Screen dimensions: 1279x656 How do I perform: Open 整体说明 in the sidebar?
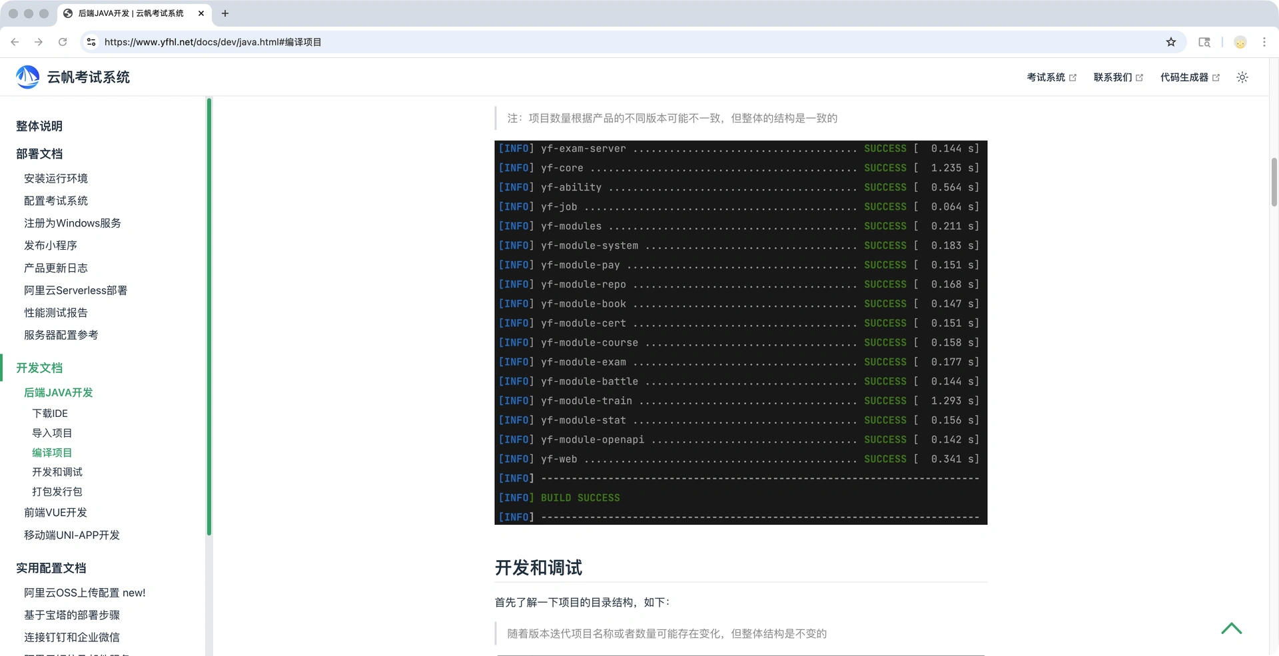(x=39, y=126)
